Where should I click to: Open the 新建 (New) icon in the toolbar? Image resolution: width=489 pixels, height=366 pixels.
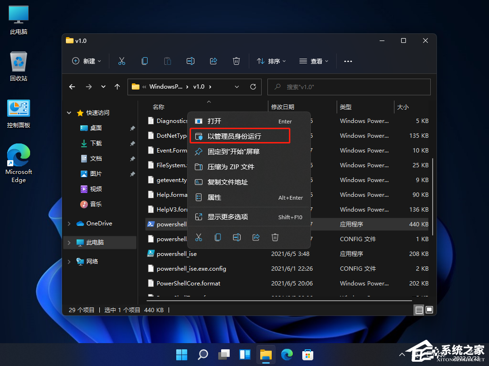(86, 61)
